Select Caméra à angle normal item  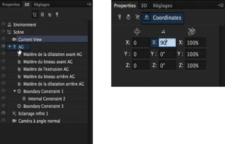(39, 121)
